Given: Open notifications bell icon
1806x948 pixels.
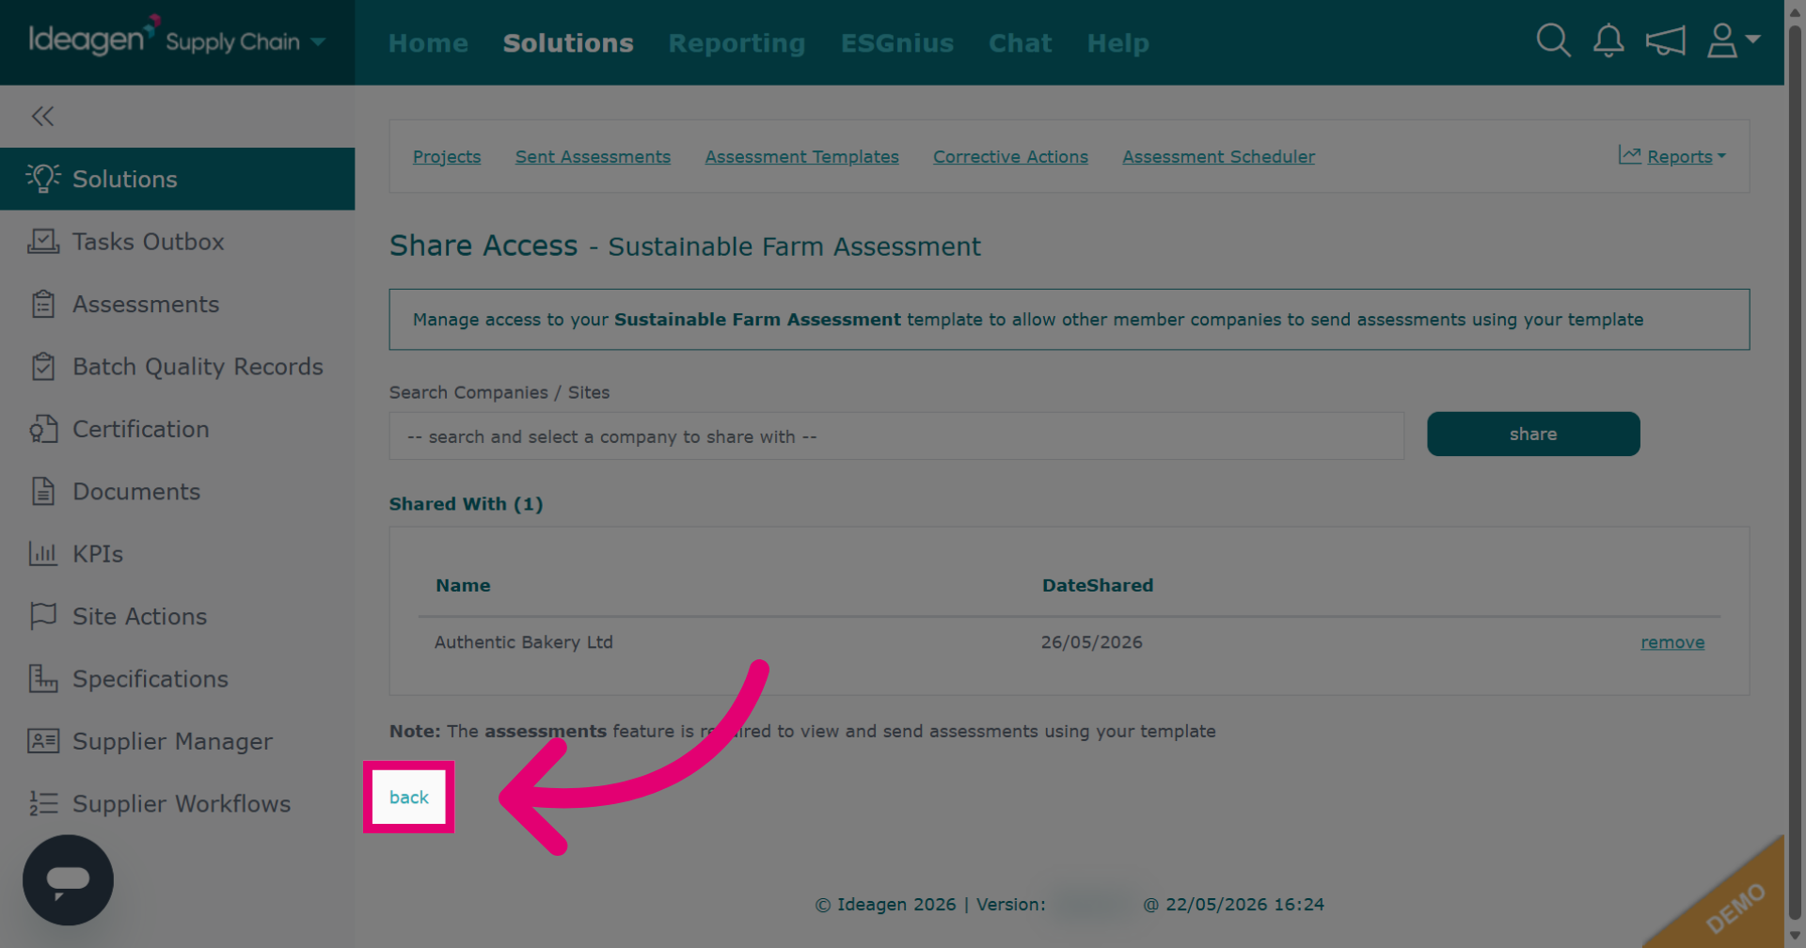Looking at the screenshot, I should tap(1608, 40).
